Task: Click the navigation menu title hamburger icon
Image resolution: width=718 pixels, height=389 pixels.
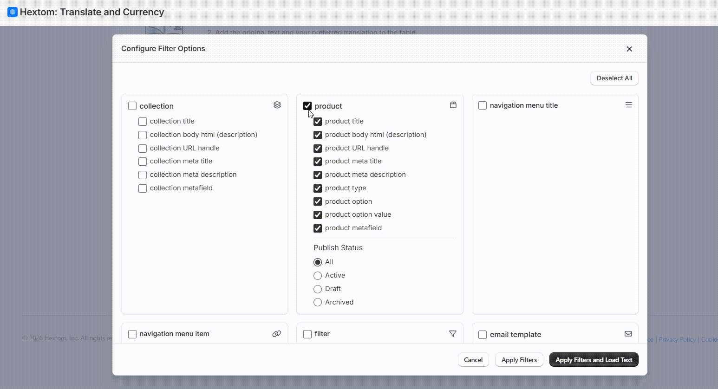Action: 629,105
